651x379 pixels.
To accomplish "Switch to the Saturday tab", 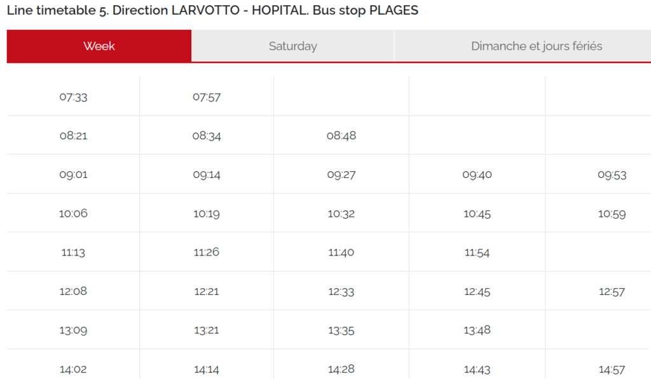I will point(292,46).
